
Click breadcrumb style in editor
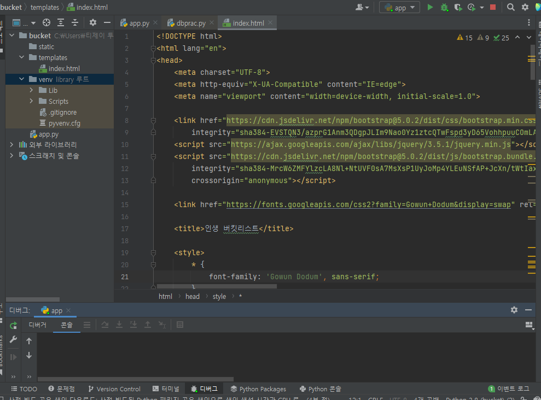tap(219, 296)
